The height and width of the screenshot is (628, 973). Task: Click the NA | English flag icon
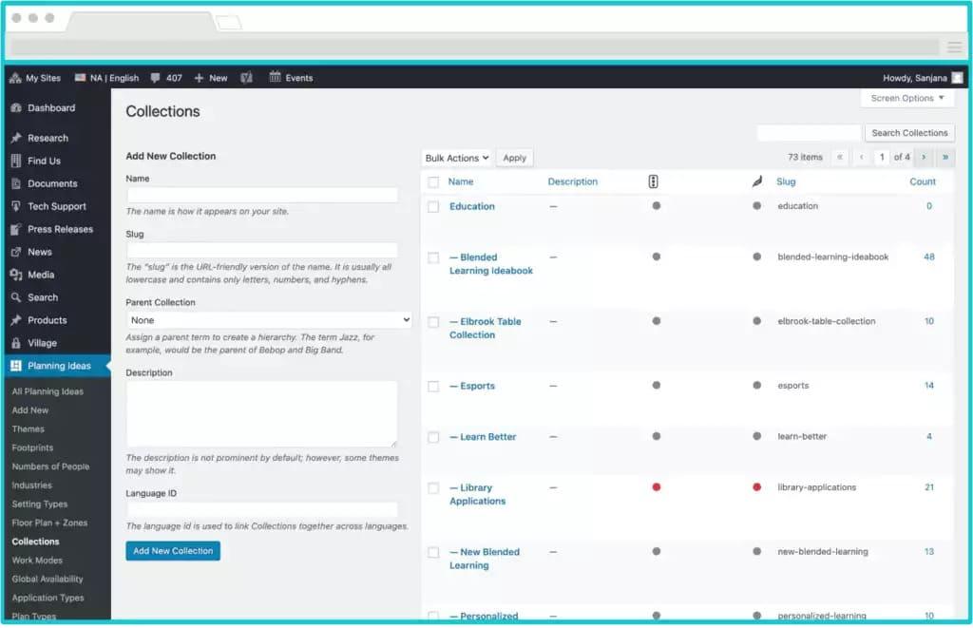pos(80,78)
